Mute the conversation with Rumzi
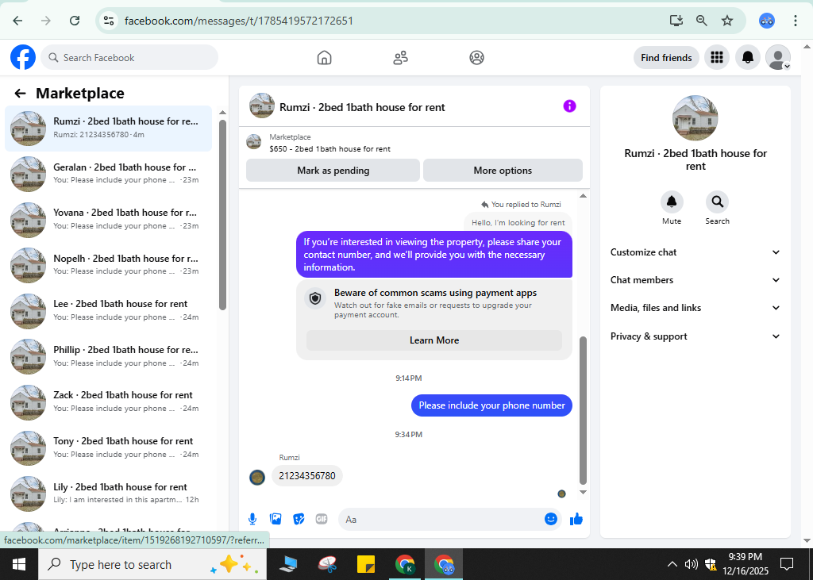This screenshot has height=580, width=813. point(672,202)
